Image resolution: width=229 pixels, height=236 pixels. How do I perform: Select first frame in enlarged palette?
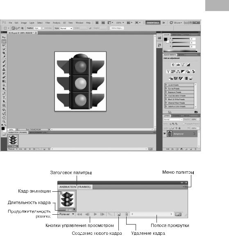(79, 214)
